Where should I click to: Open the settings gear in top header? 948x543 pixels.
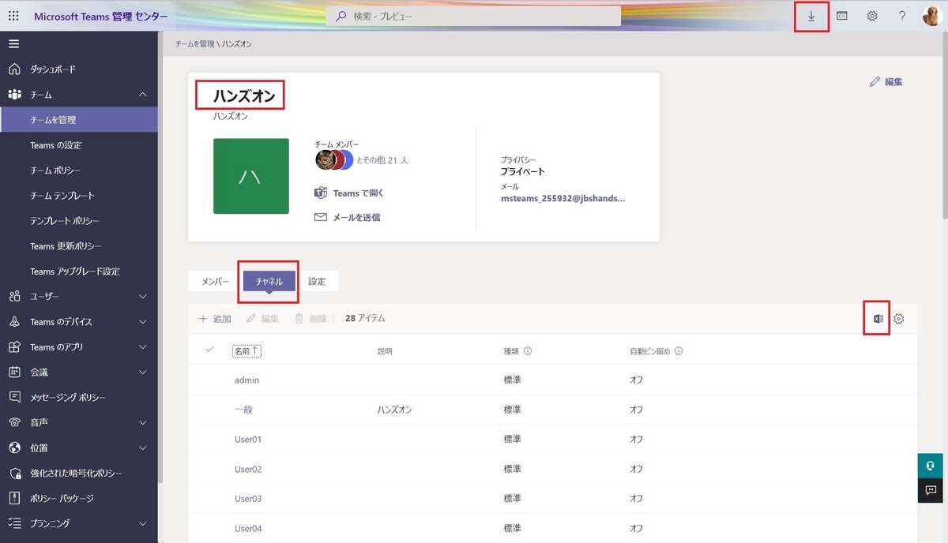click(872, 16)
